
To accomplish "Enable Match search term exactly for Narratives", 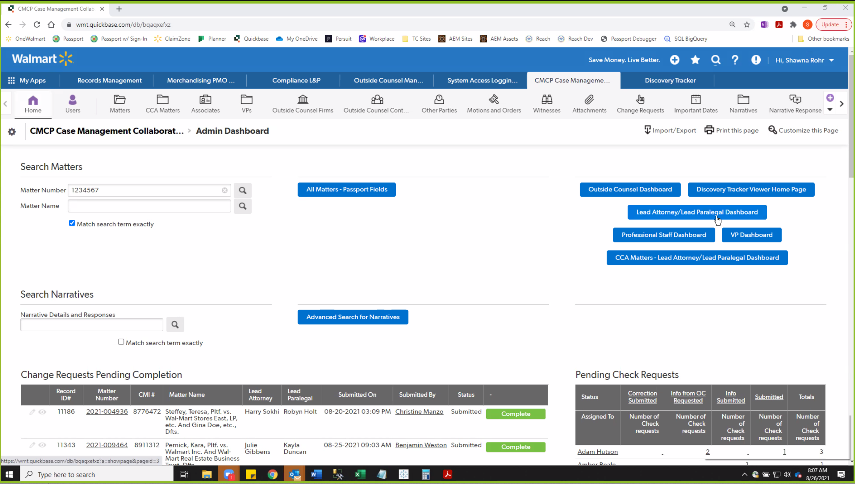I will tap(121, 342).
